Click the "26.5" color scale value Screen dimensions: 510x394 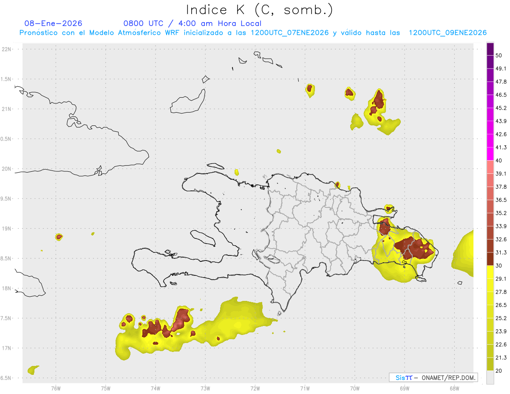tap(501, 305)
